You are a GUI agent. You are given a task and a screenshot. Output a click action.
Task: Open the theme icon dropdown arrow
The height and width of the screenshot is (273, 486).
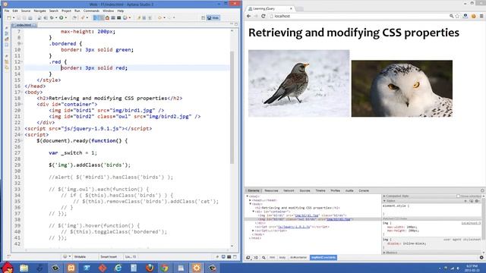[130, 18]
